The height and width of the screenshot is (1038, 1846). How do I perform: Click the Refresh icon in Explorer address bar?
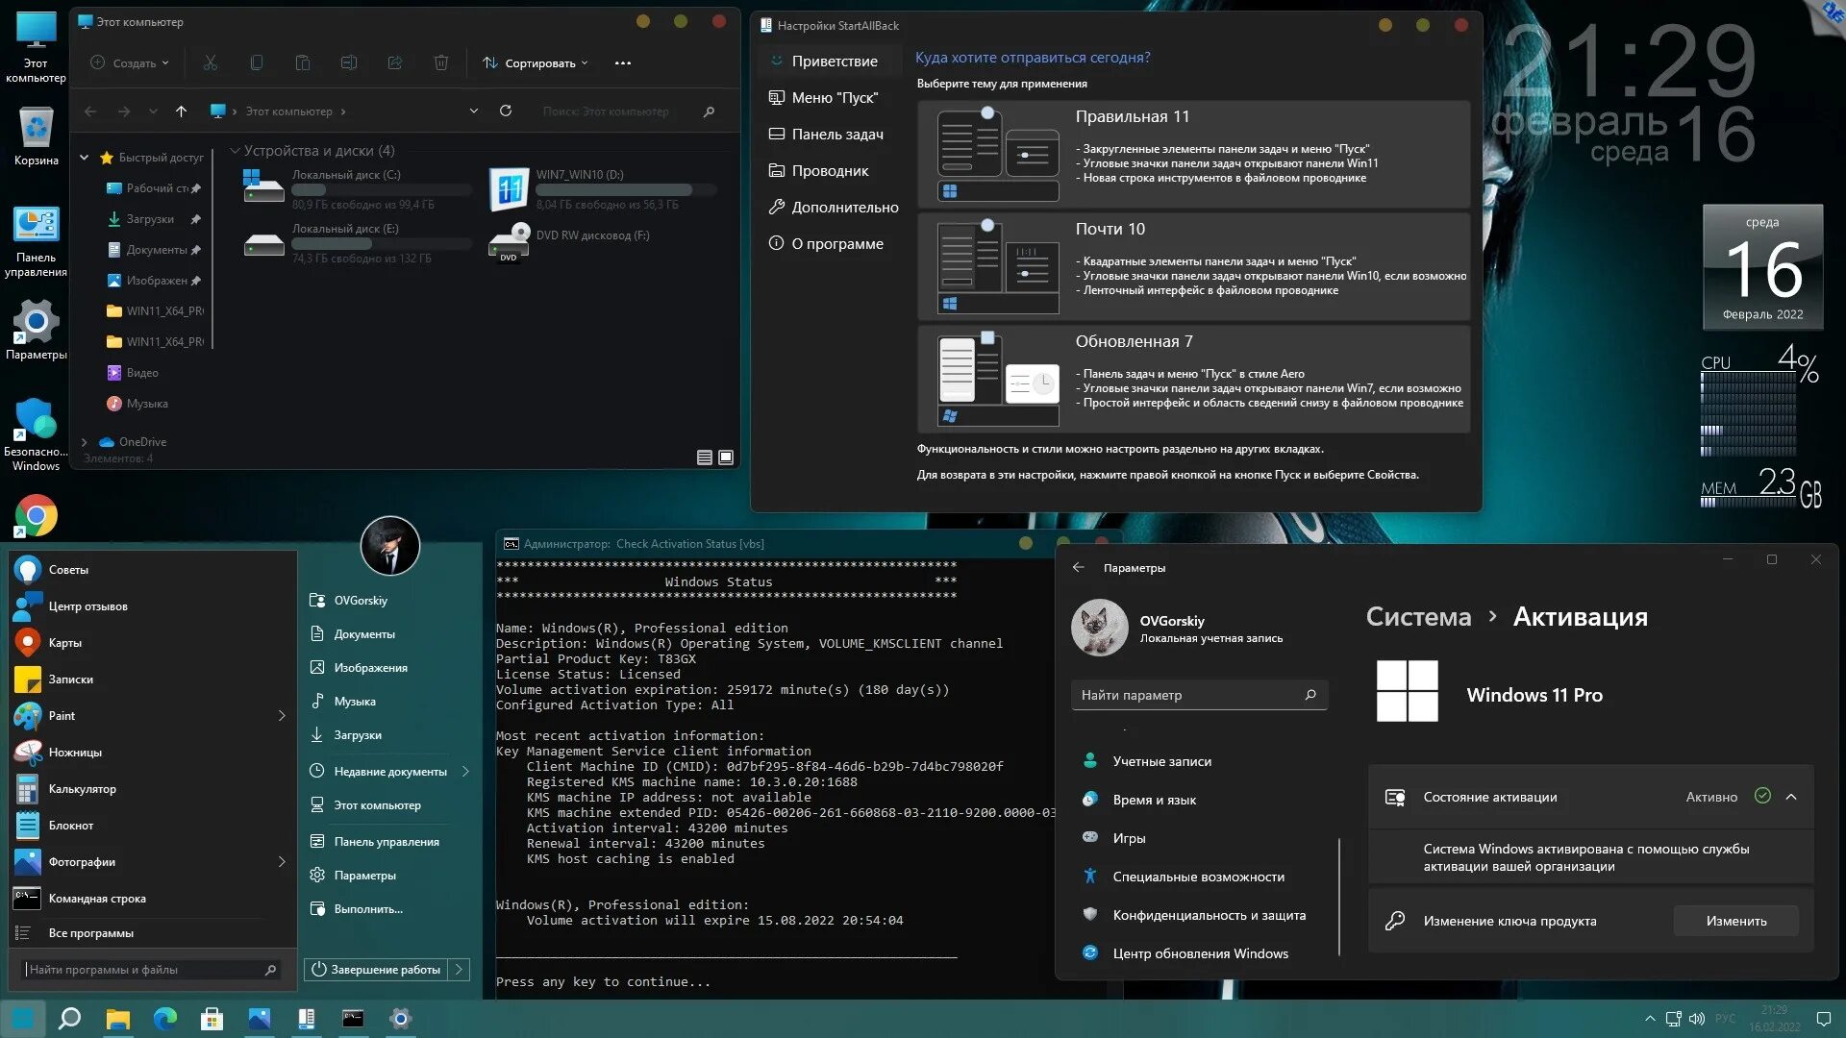(x=506, y=111)
